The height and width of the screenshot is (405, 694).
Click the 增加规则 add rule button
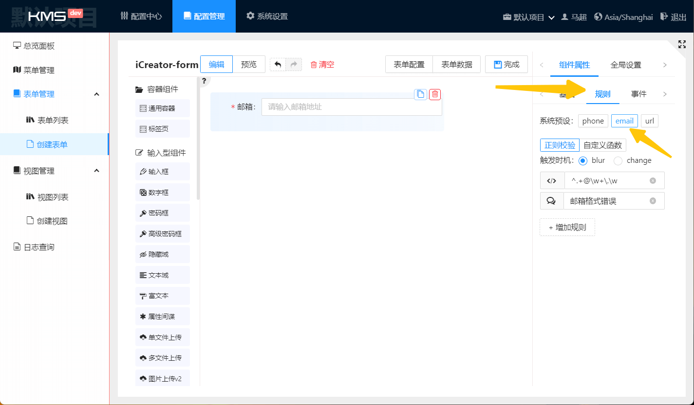[x=567, y=227]
